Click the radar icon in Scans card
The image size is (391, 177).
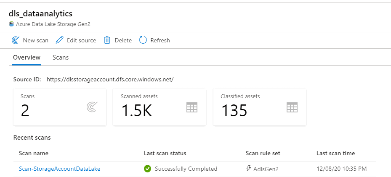(92, 107)
